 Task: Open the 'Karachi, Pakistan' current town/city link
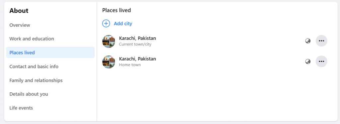point(137,38)
